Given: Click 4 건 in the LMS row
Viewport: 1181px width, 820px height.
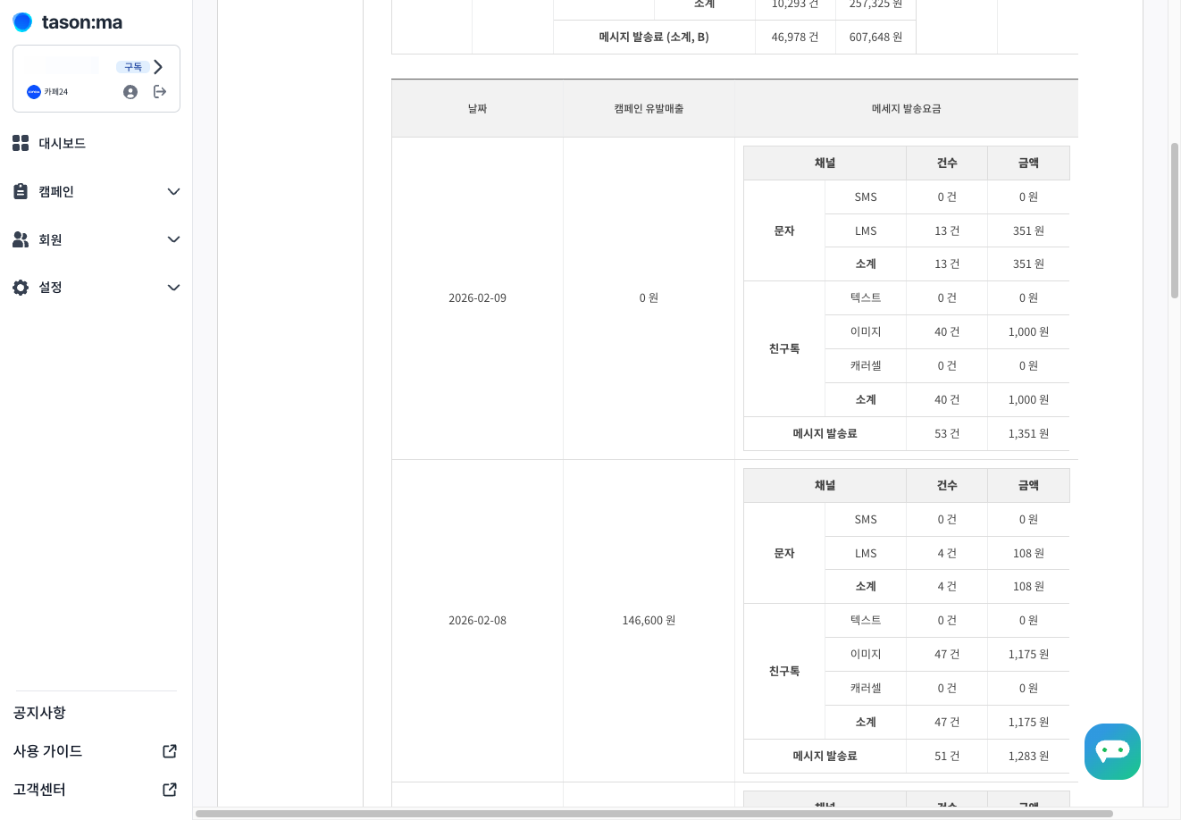Looking at the screenshot, I should coord(947,554).
